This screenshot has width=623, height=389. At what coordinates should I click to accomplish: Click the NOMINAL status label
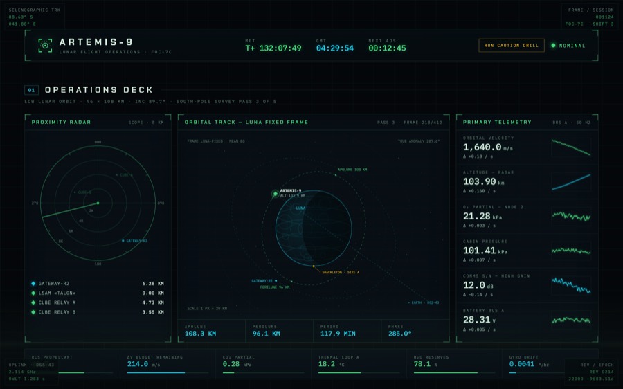coord(572,46)
